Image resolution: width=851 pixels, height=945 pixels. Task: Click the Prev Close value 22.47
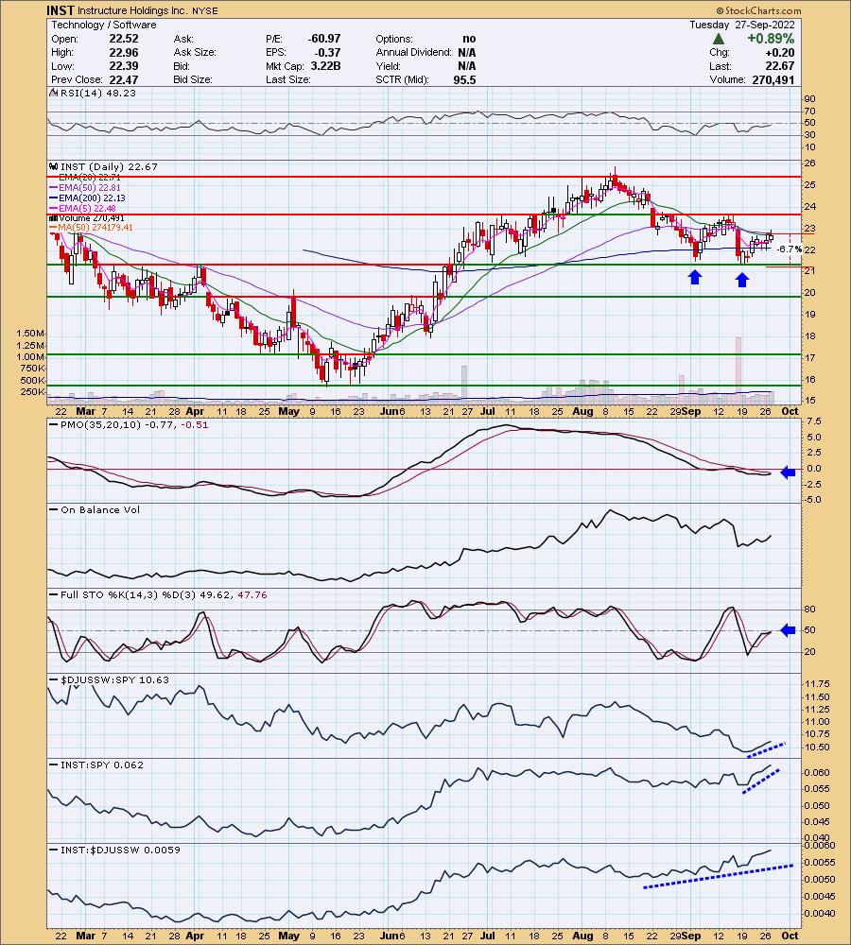124,79
